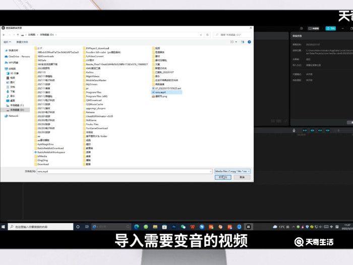The width and height of the screenshot is (353, 265).
Task: Open the help icon in the file dialog
Action: click(x=249, y=42)
